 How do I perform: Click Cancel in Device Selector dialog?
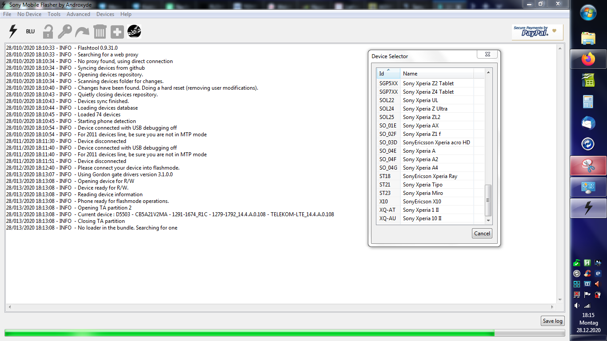[482, 233]
